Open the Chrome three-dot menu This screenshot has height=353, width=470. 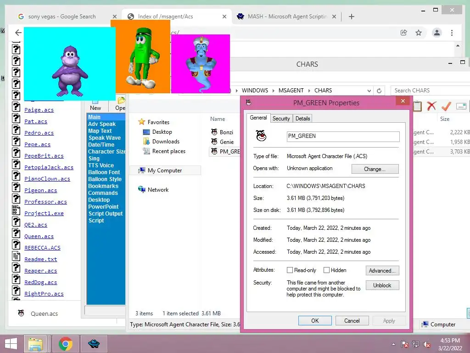pos(452,33)
